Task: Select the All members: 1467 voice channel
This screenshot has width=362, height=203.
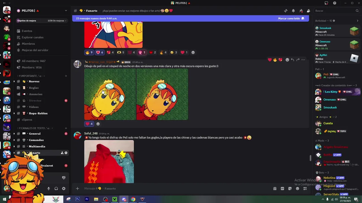Action: click(42, 61)
